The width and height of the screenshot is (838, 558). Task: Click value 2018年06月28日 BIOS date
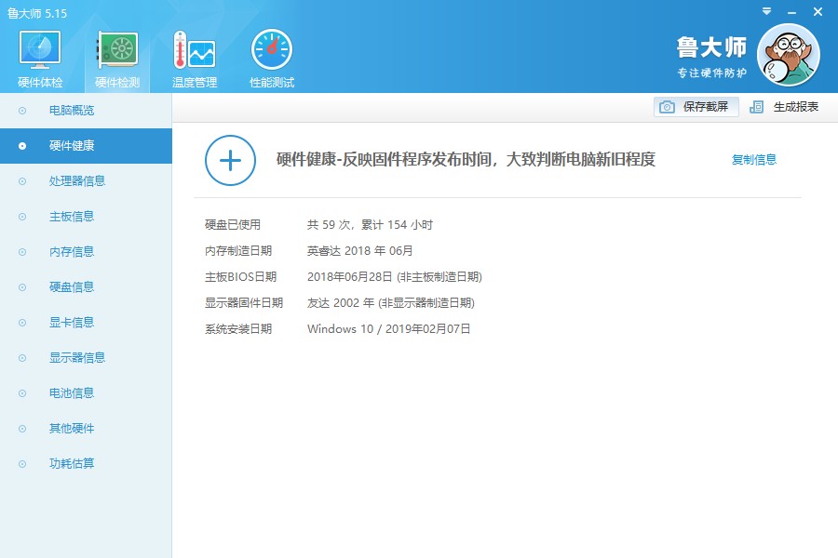395,277
